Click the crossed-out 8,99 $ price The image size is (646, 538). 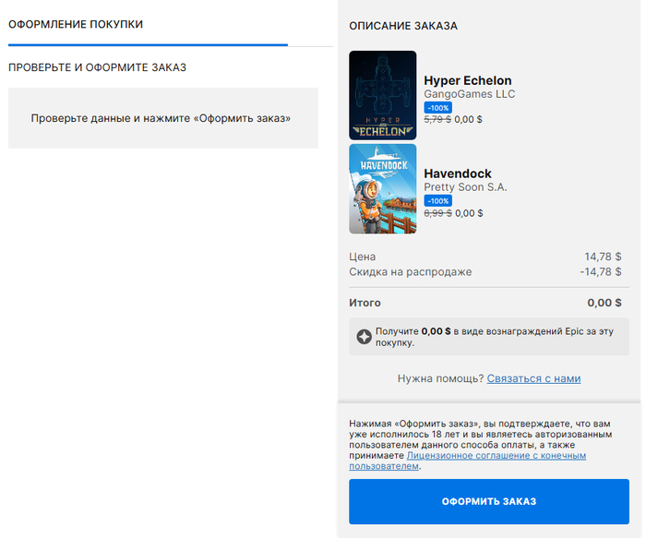(437, 212)
